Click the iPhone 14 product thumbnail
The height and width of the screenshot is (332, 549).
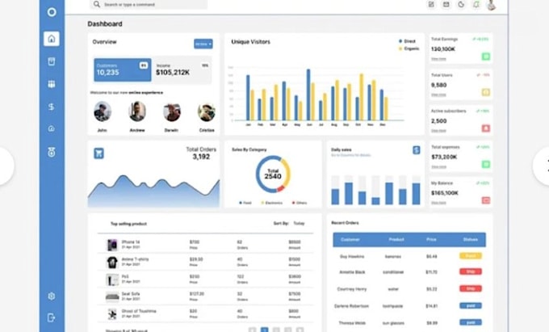(x=112, y=245)
